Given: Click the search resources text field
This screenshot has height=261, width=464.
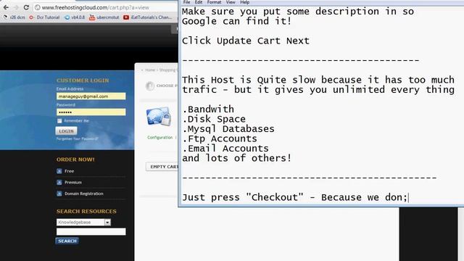Looking at the screenshot, I should pos(91,231).
